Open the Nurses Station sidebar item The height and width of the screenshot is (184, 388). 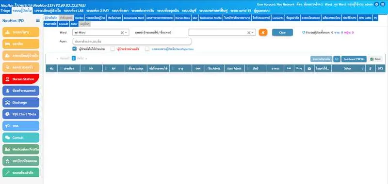[x=21, y=79]
